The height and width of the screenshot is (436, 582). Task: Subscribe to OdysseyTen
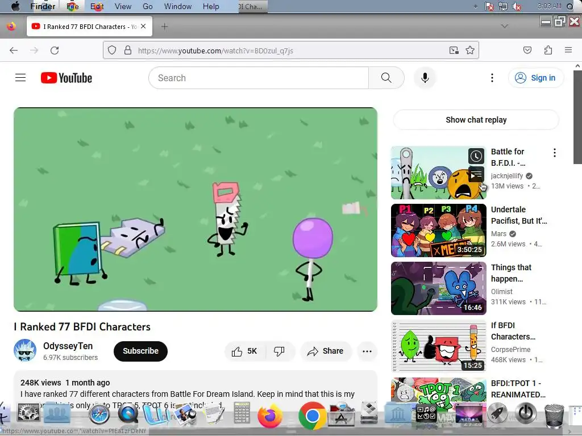(141, 351)
